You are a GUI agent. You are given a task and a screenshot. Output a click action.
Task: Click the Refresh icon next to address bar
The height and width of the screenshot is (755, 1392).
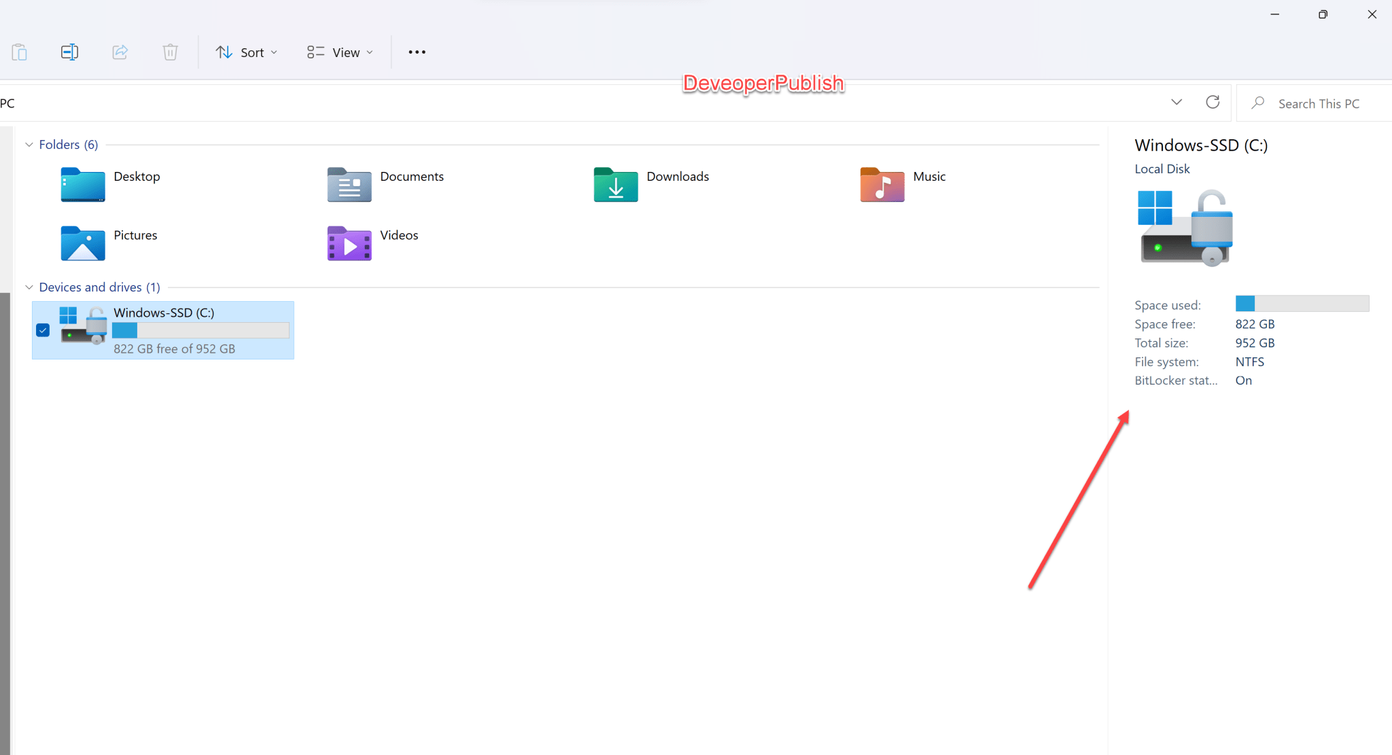coord(1213,103)
